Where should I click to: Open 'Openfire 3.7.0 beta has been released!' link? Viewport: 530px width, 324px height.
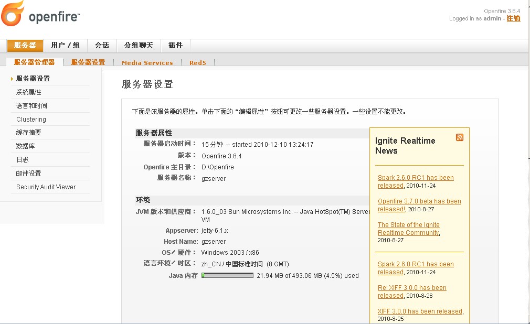tap(419, 205)
